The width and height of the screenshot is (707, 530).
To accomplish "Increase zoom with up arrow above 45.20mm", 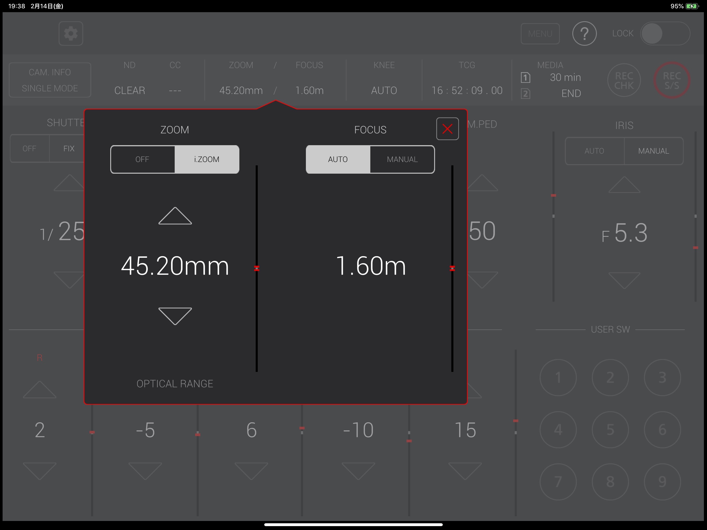I will pos(175,216).
